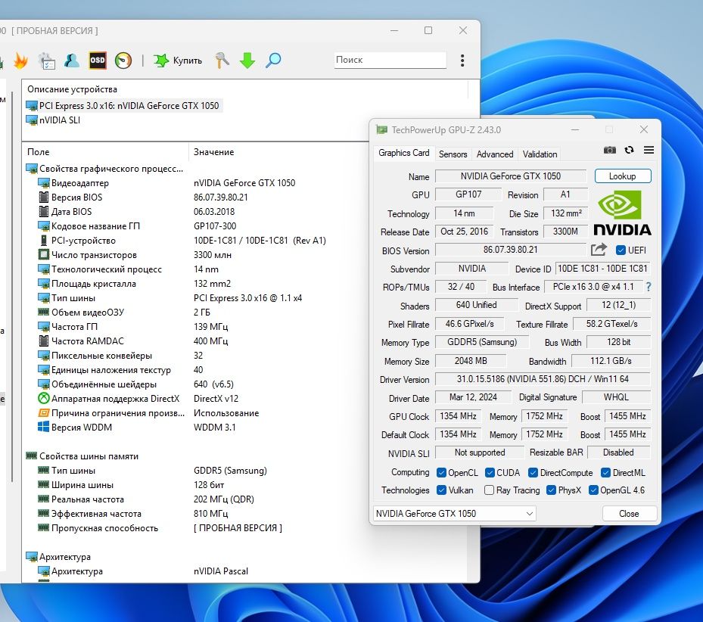Switch to the Sensors tab

(x=453, y=154)
